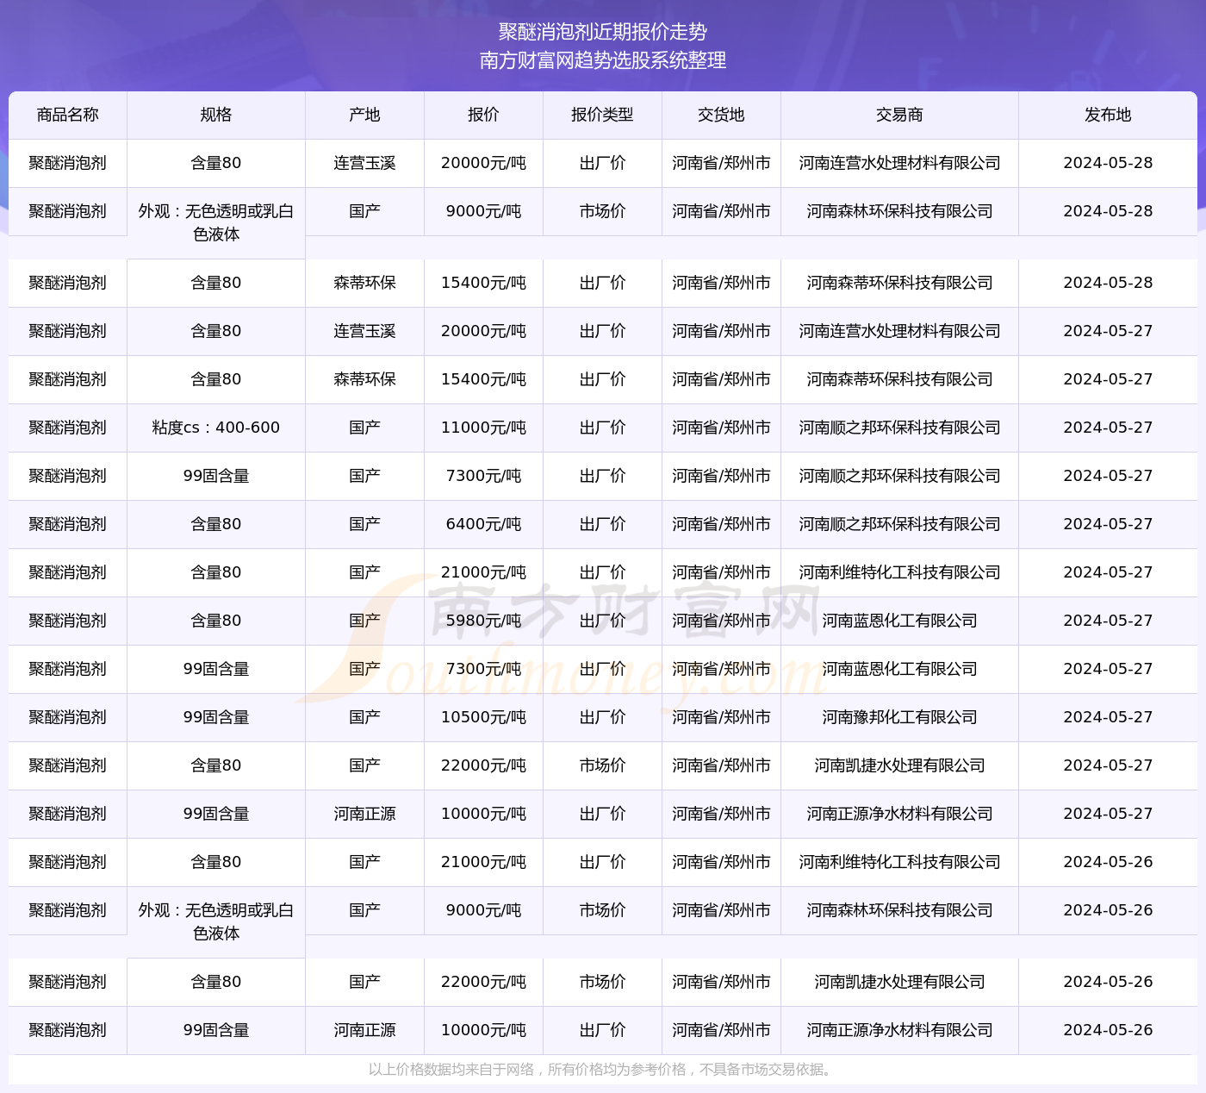
Task: Click the 交货地 column header
Action: click(x=721, y=115)
